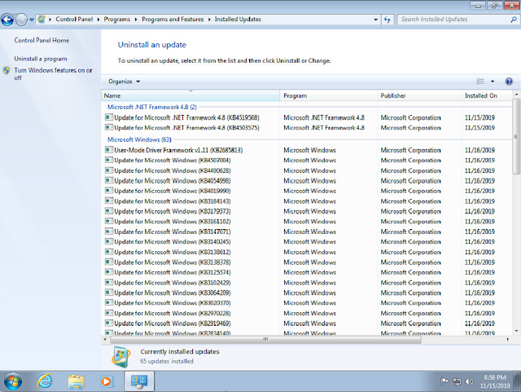Open the Uninstall a program link
Viewport: 521px width, 392px height.
click(x=41, y=59)
